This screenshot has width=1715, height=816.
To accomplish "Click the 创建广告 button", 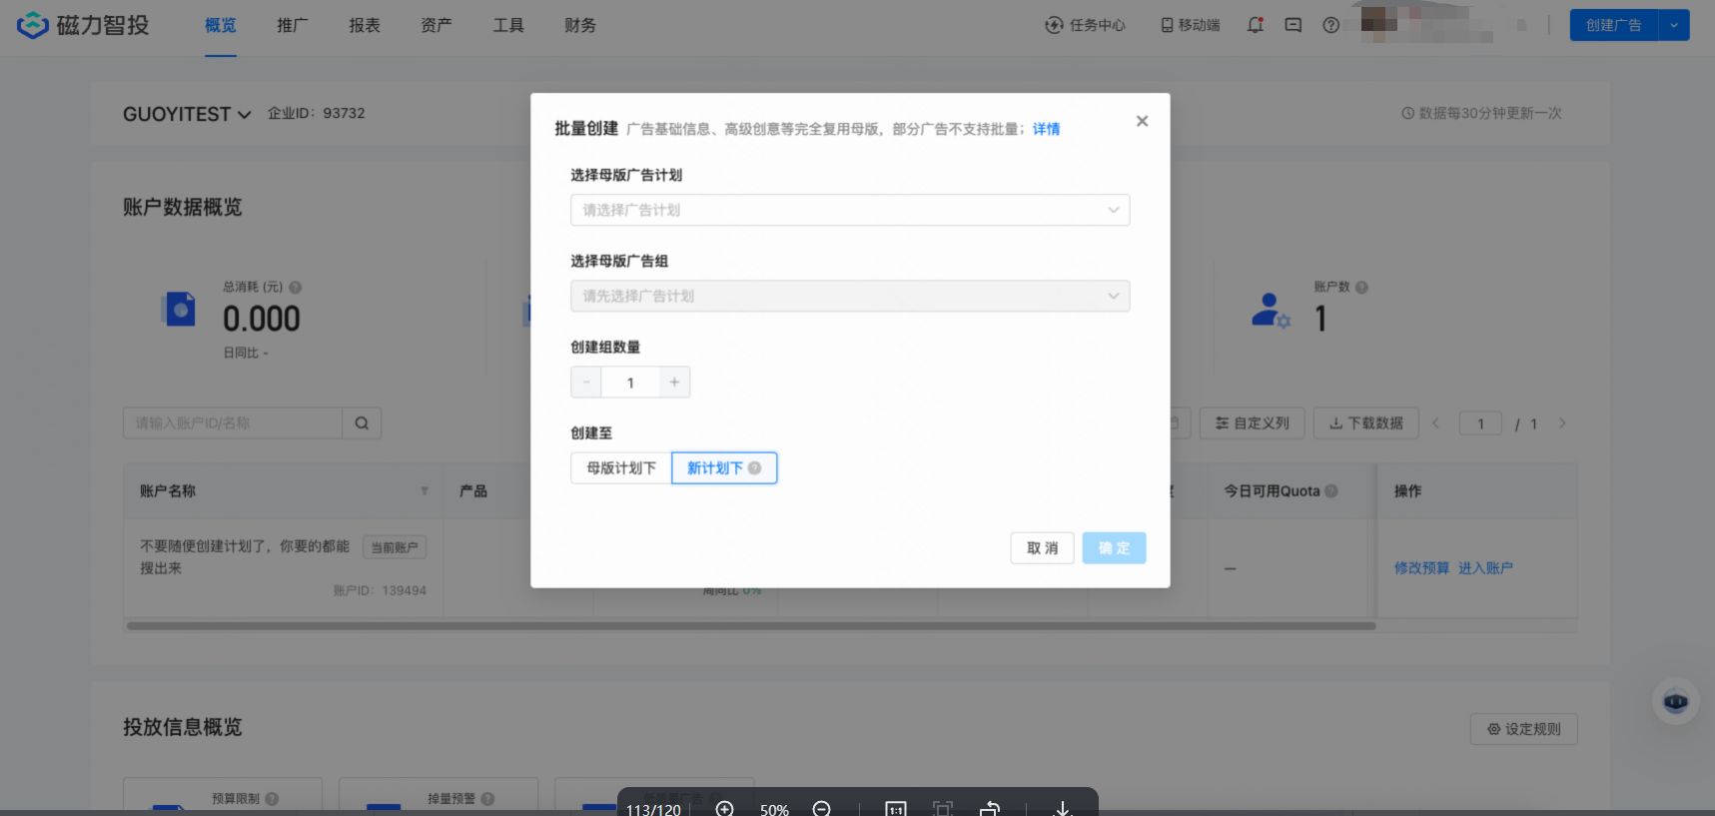I will point(1614,26).
